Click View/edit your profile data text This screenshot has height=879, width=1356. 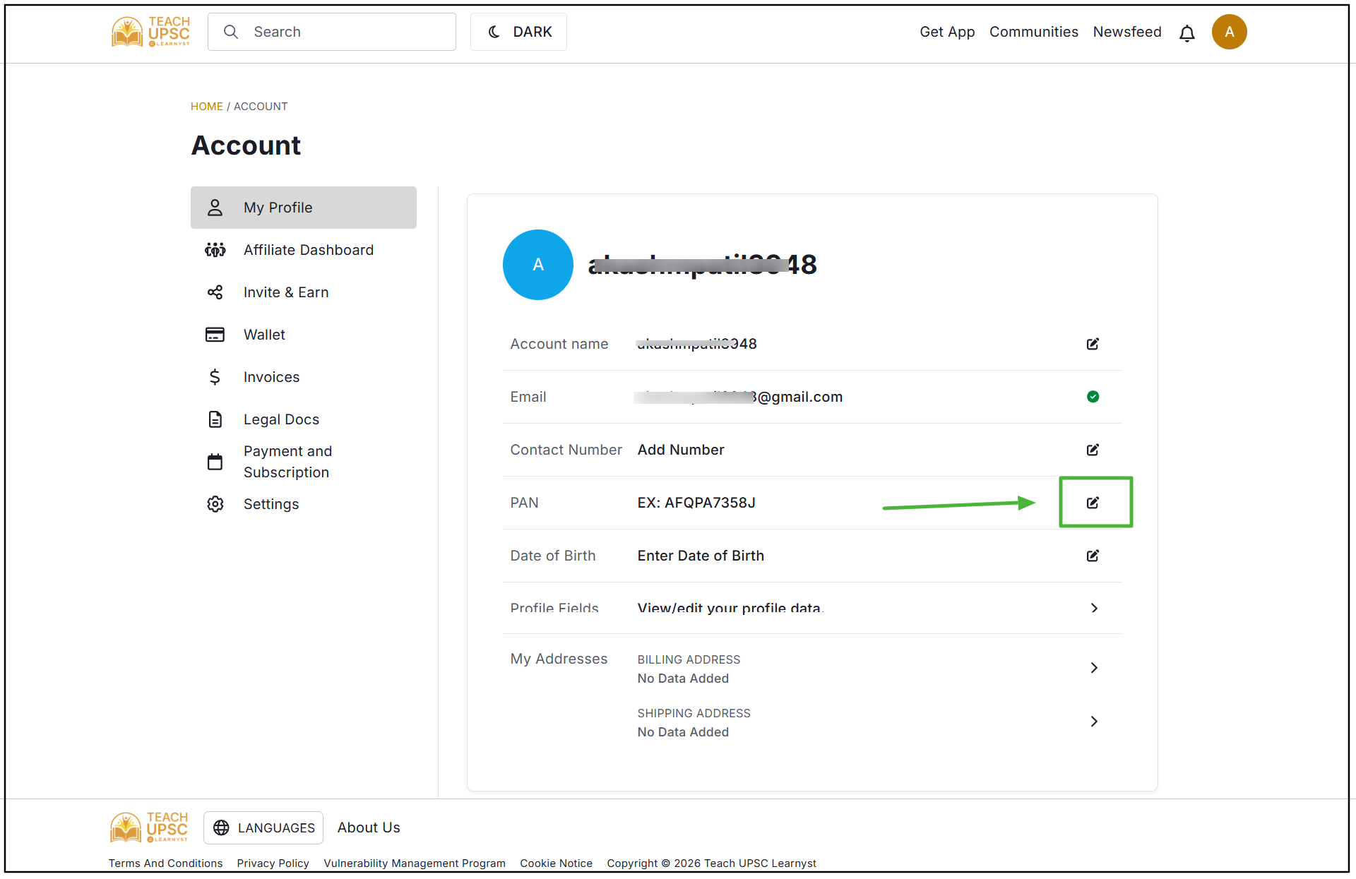[730, 608]
